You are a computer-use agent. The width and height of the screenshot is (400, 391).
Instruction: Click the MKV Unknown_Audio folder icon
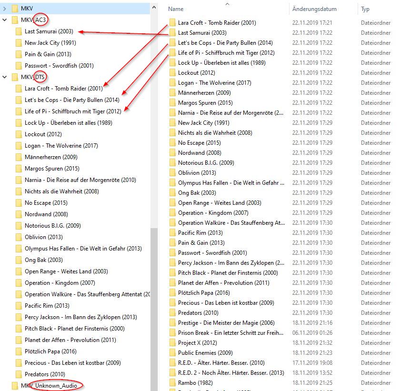coord(15,385)
